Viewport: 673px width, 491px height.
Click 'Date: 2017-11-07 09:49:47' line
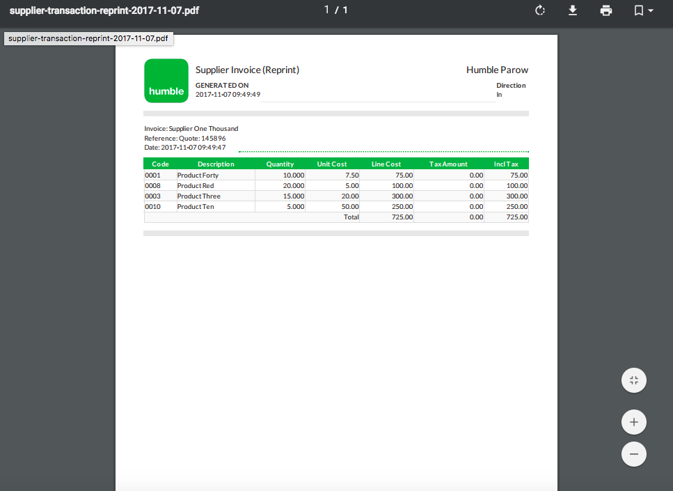tap(185, 148)
